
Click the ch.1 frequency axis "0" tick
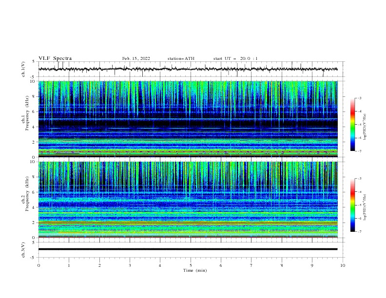click(x=34, y=157)
